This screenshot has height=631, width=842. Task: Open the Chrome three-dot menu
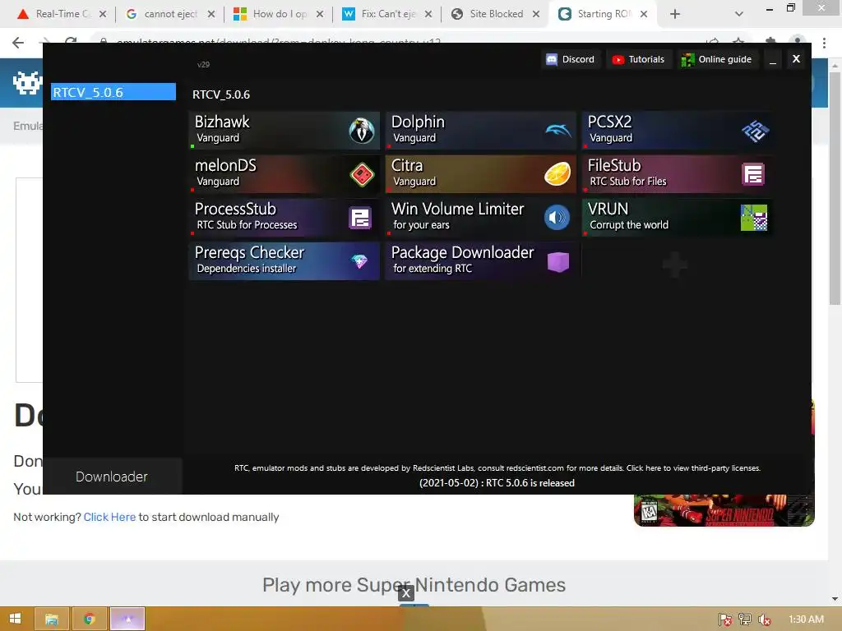click(824, 43)
